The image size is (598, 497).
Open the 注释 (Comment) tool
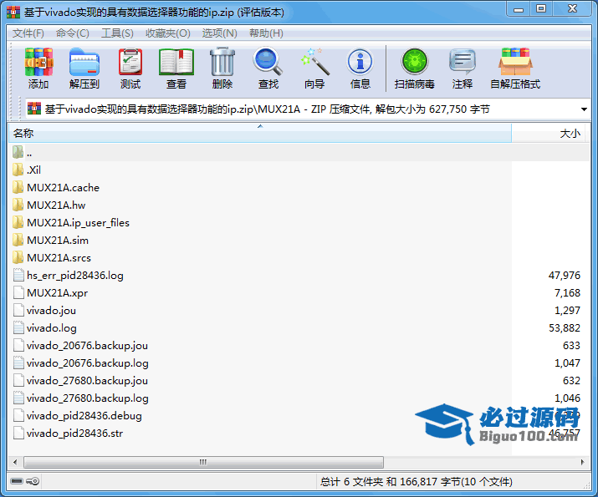click(x=463, y=68)
